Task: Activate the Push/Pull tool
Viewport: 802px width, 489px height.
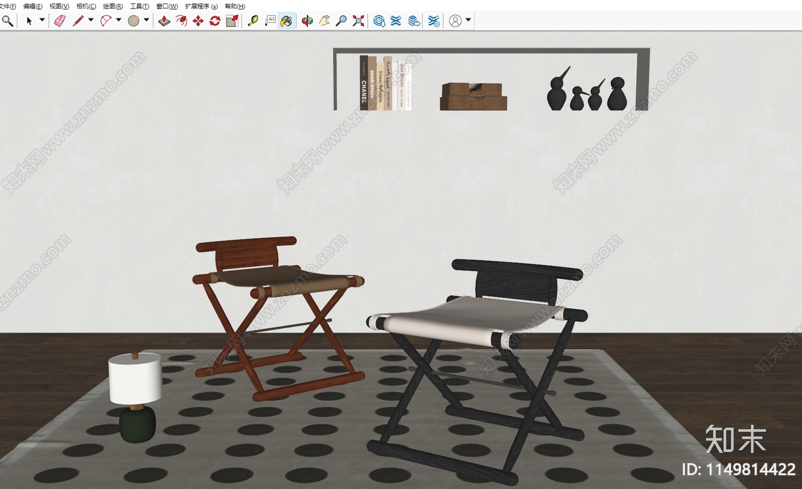Action: click(x=164, y=21)
